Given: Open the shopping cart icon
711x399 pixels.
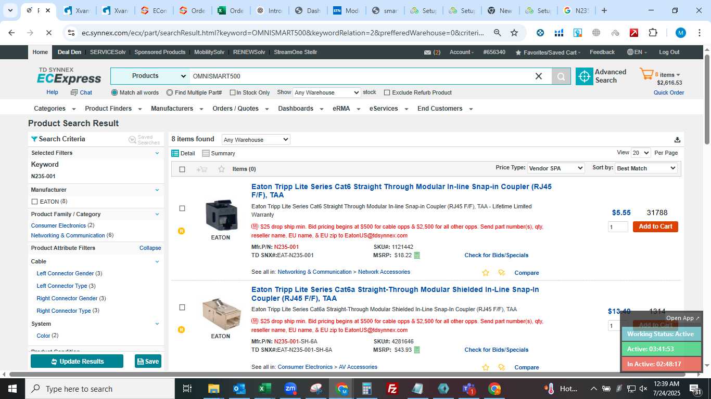Looking at the screenshot, I should [646, 74].
